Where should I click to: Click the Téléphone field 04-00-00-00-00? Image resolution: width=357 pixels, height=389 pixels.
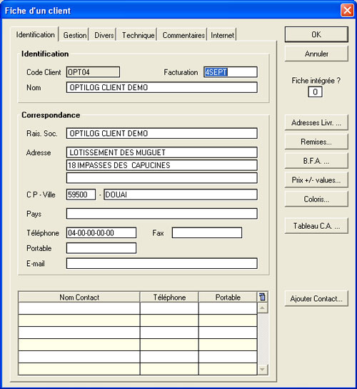[x=101, y=232]
